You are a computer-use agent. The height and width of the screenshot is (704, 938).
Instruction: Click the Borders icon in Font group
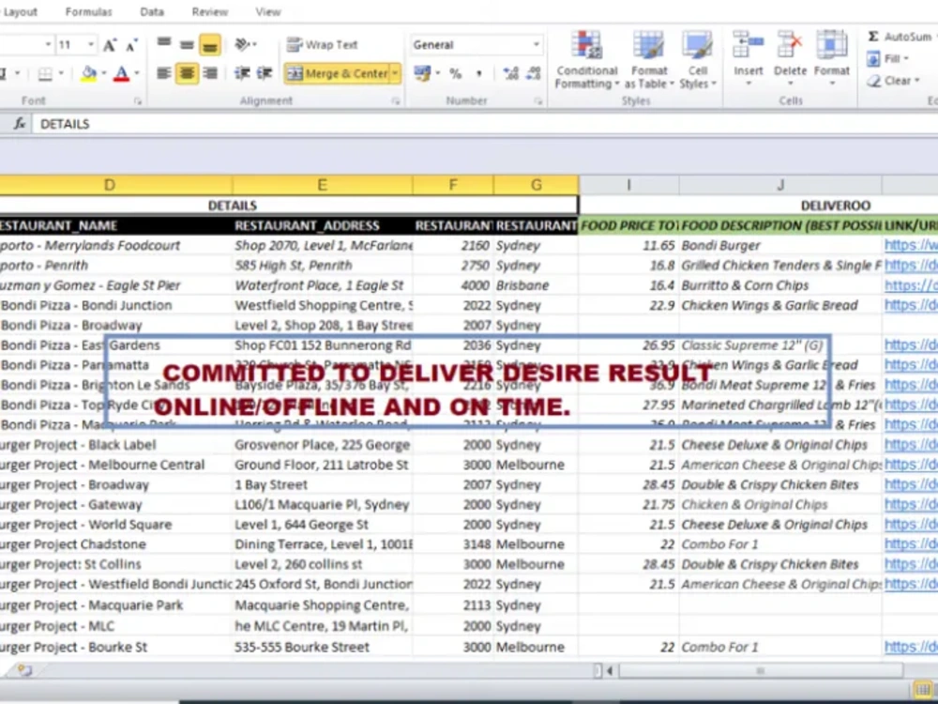(x=45, y=73)
